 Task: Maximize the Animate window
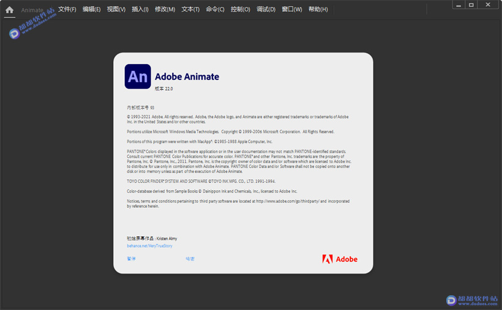coord(471,5)
